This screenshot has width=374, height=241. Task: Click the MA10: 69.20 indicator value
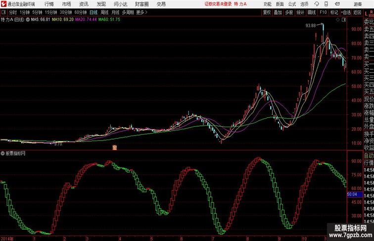tap(63, 20)
